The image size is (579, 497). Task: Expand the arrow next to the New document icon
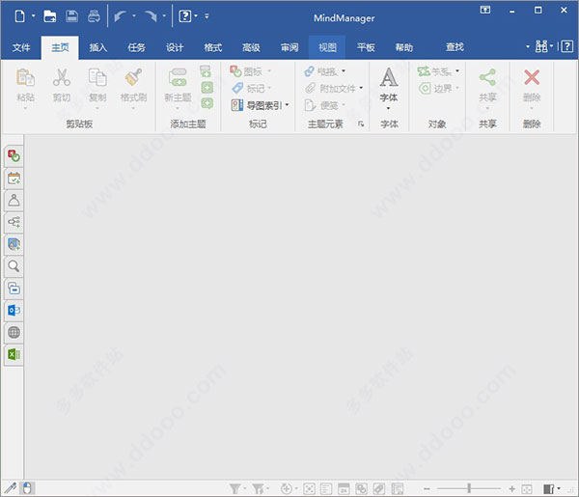pyautogui.click(x=33, y=15)
